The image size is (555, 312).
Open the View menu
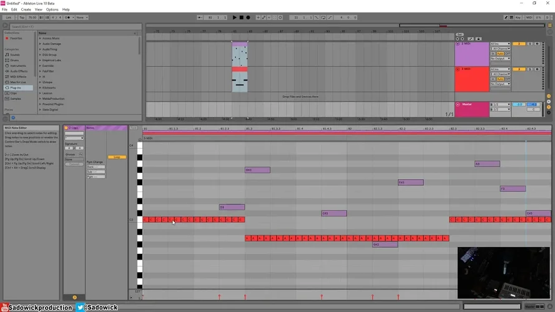point(39,9)
